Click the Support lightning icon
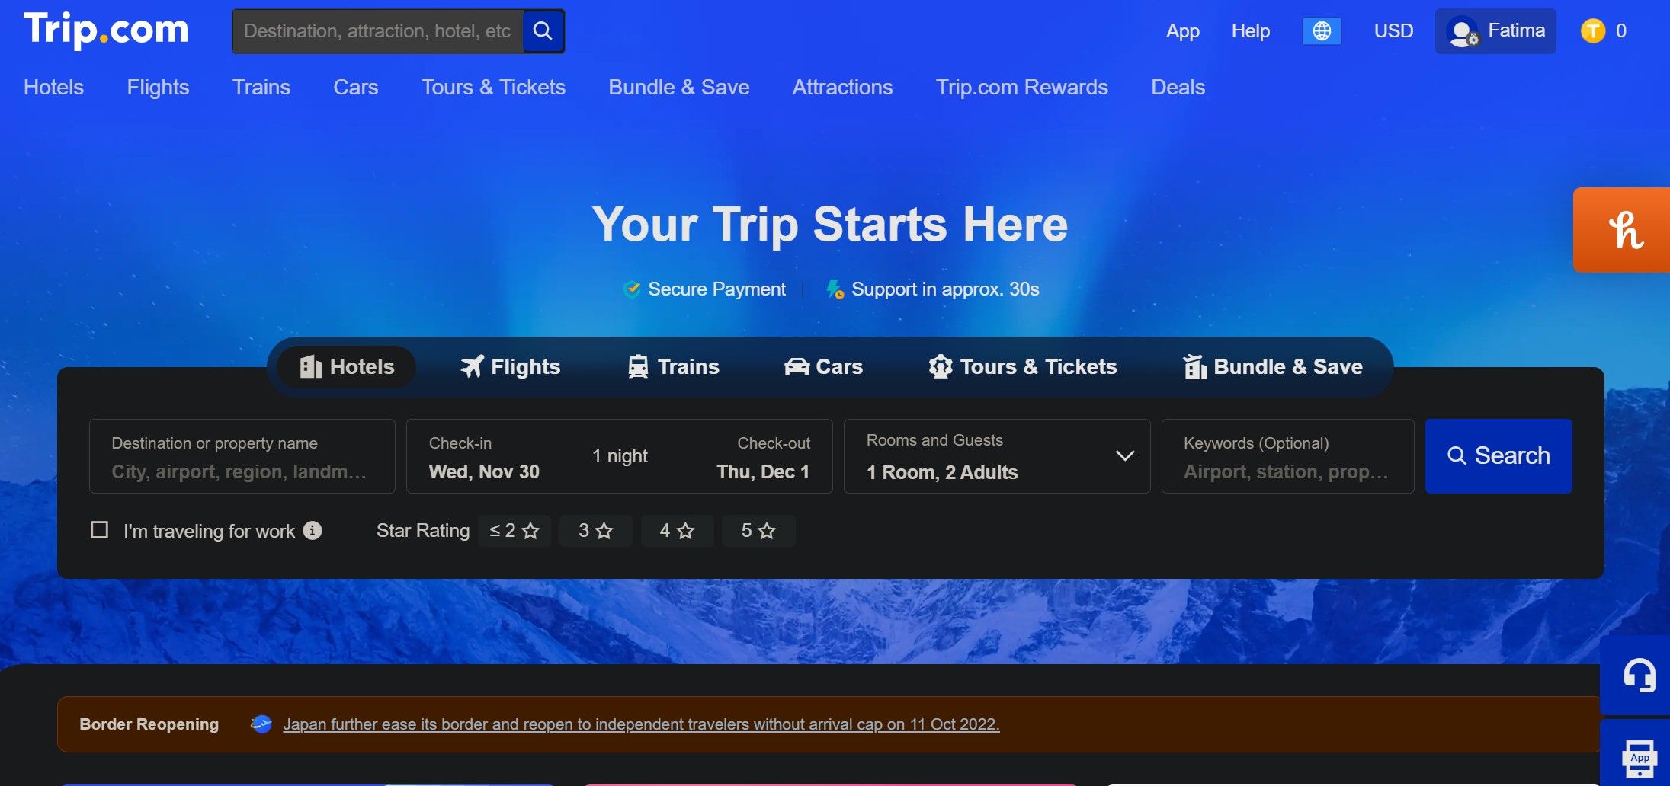This screenshot has height=786, width=1670. point(835,289)
